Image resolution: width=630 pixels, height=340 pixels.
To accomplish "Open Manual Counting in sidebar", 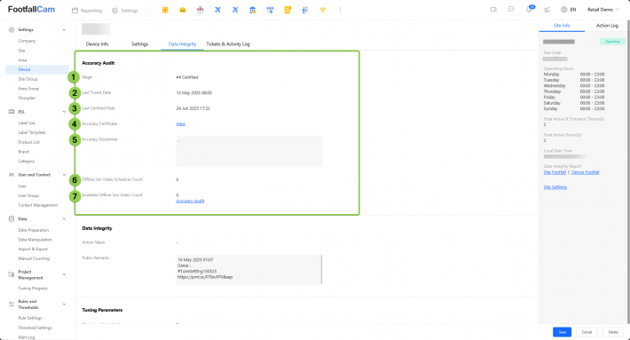I will [x=34, y=259].
